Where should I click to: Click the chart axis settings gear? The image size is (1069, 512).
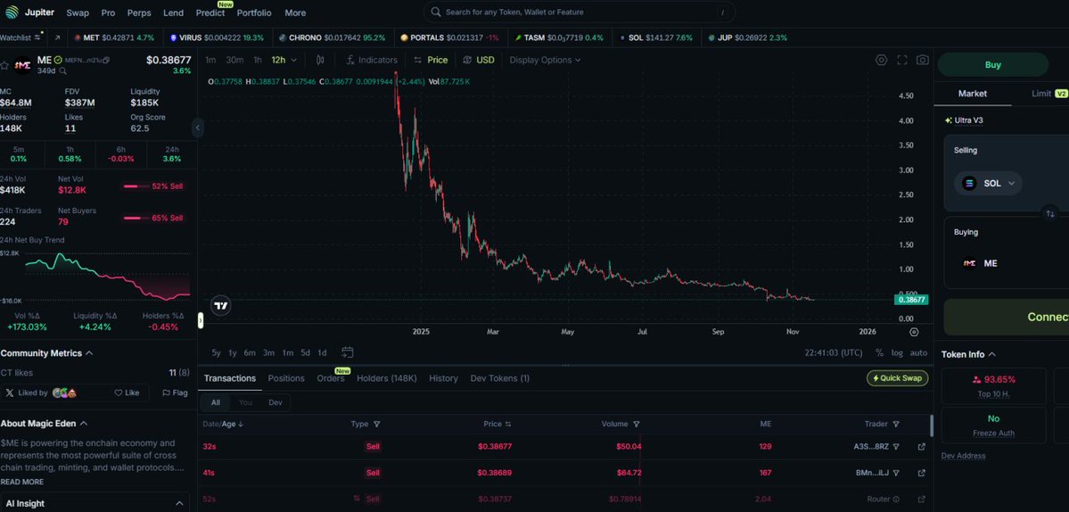click(x=914, y=332)
